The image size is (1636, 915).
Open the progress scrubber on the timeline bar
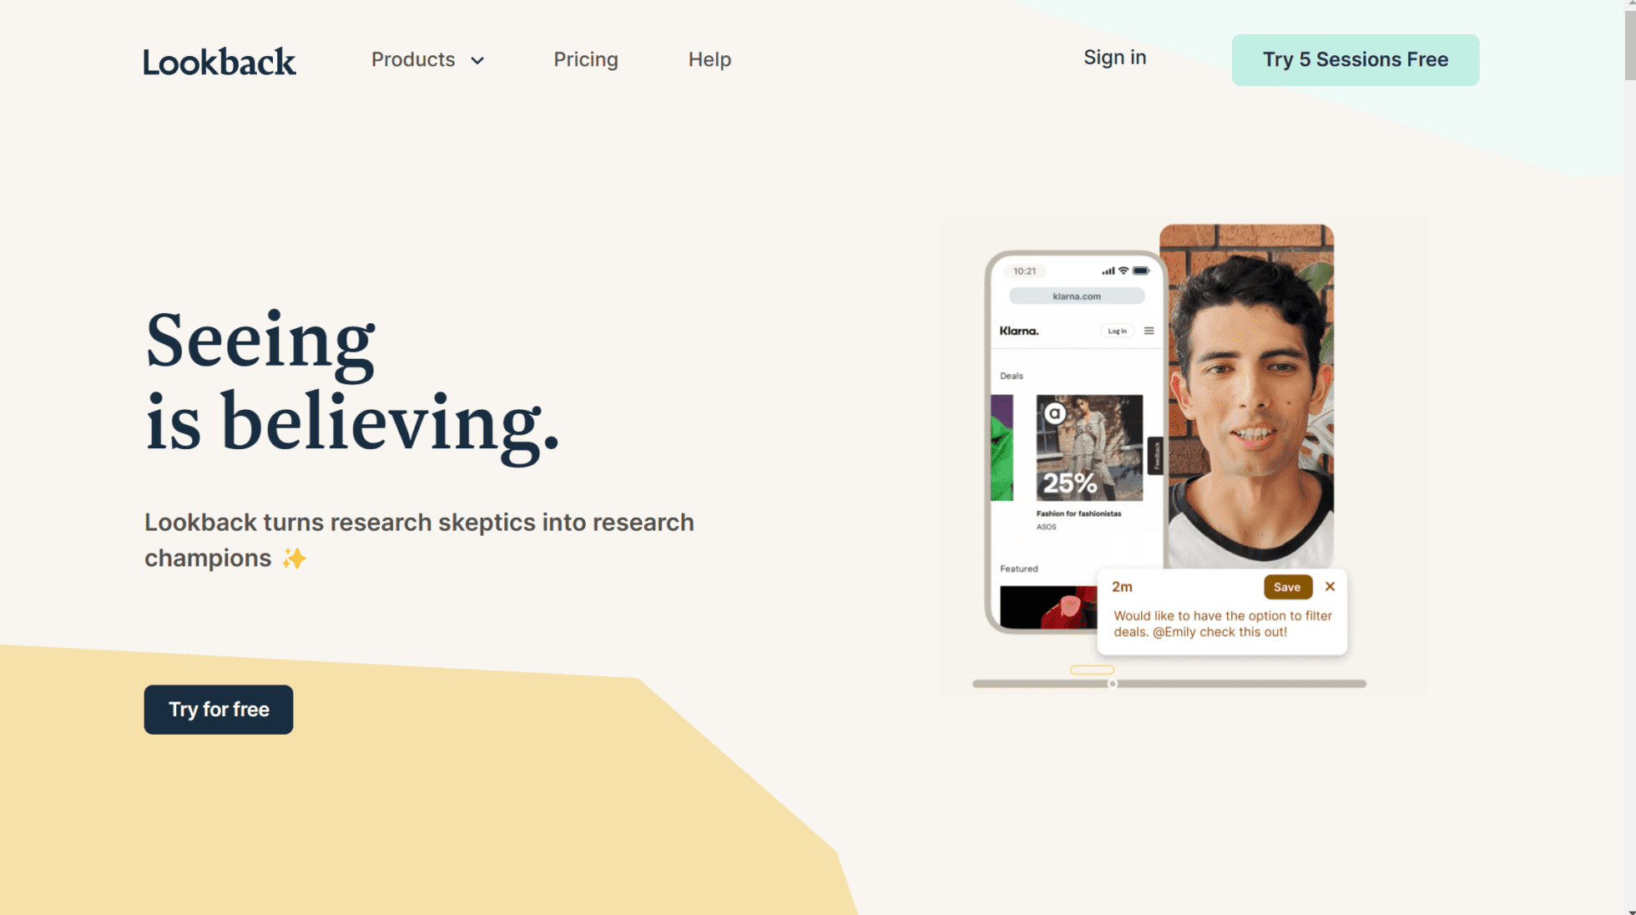coord(1113,682)
